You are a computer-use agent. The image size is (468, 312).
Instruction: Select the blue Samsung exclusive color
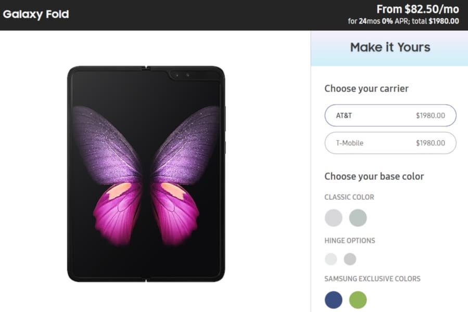[333, 300]
